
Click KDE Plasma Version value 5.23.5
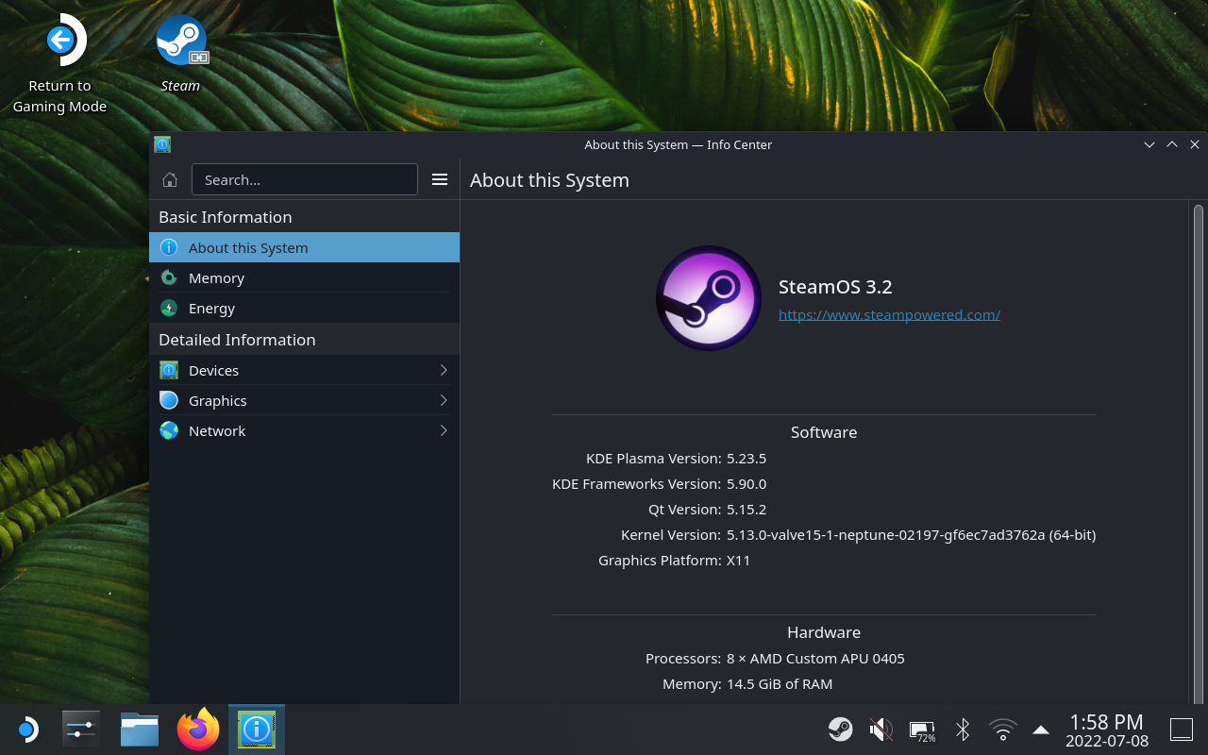747,459
